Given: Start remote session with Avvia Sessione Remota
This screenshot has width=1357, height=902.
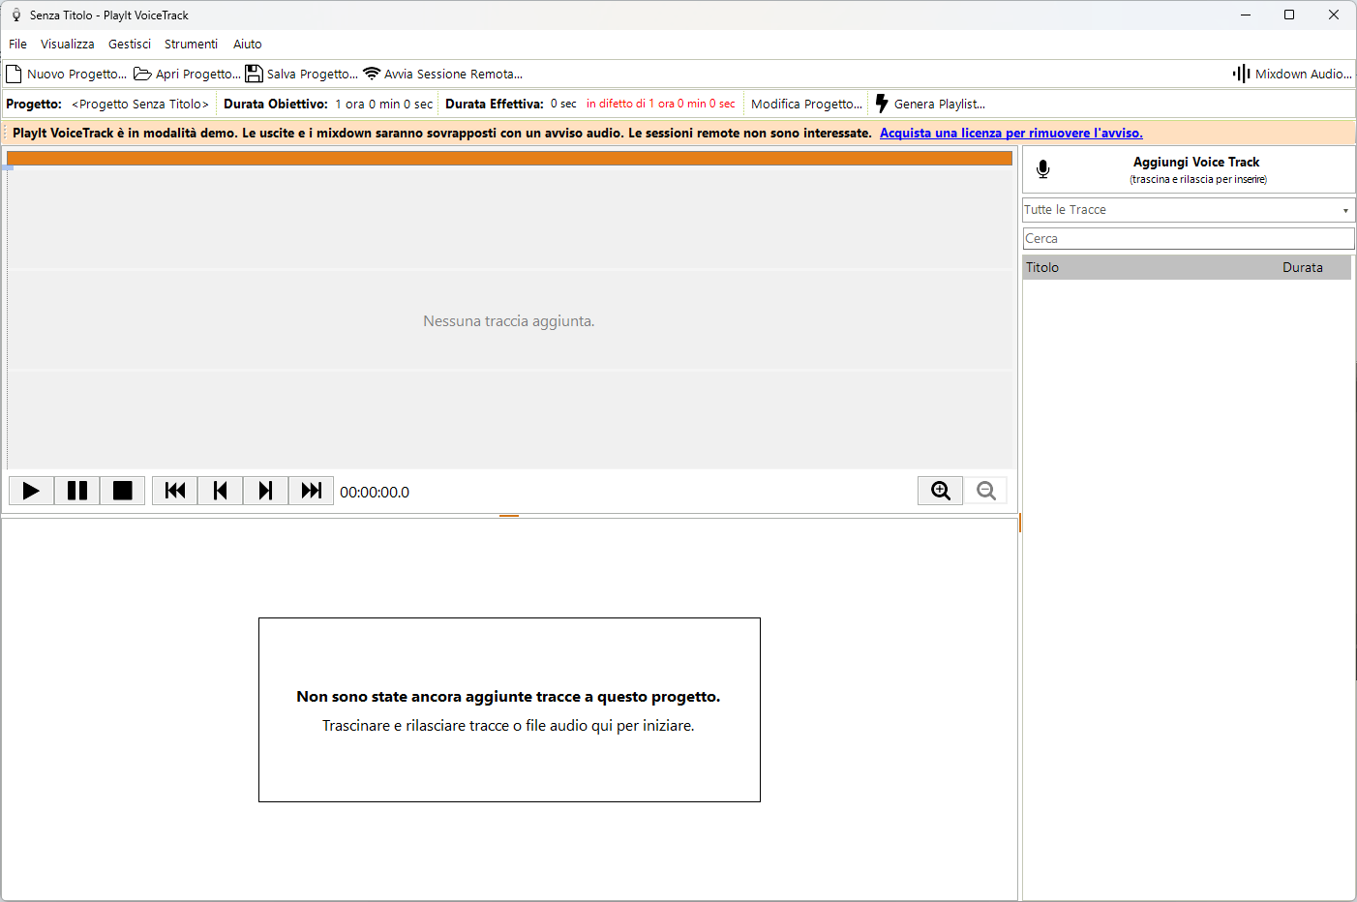Looking at the screenshot, I should point(442,74).
